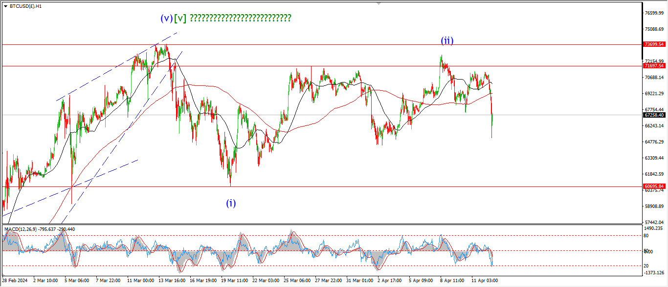Image resolution: width=668 pixels, height=287 pixels.
Task: Click the 60695.84 red price level tag
Action: (654, 186)
